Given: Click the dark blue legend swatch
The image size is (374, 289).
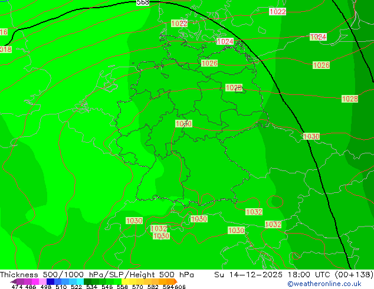Looking at the screenshot, I should click(50, 281).
